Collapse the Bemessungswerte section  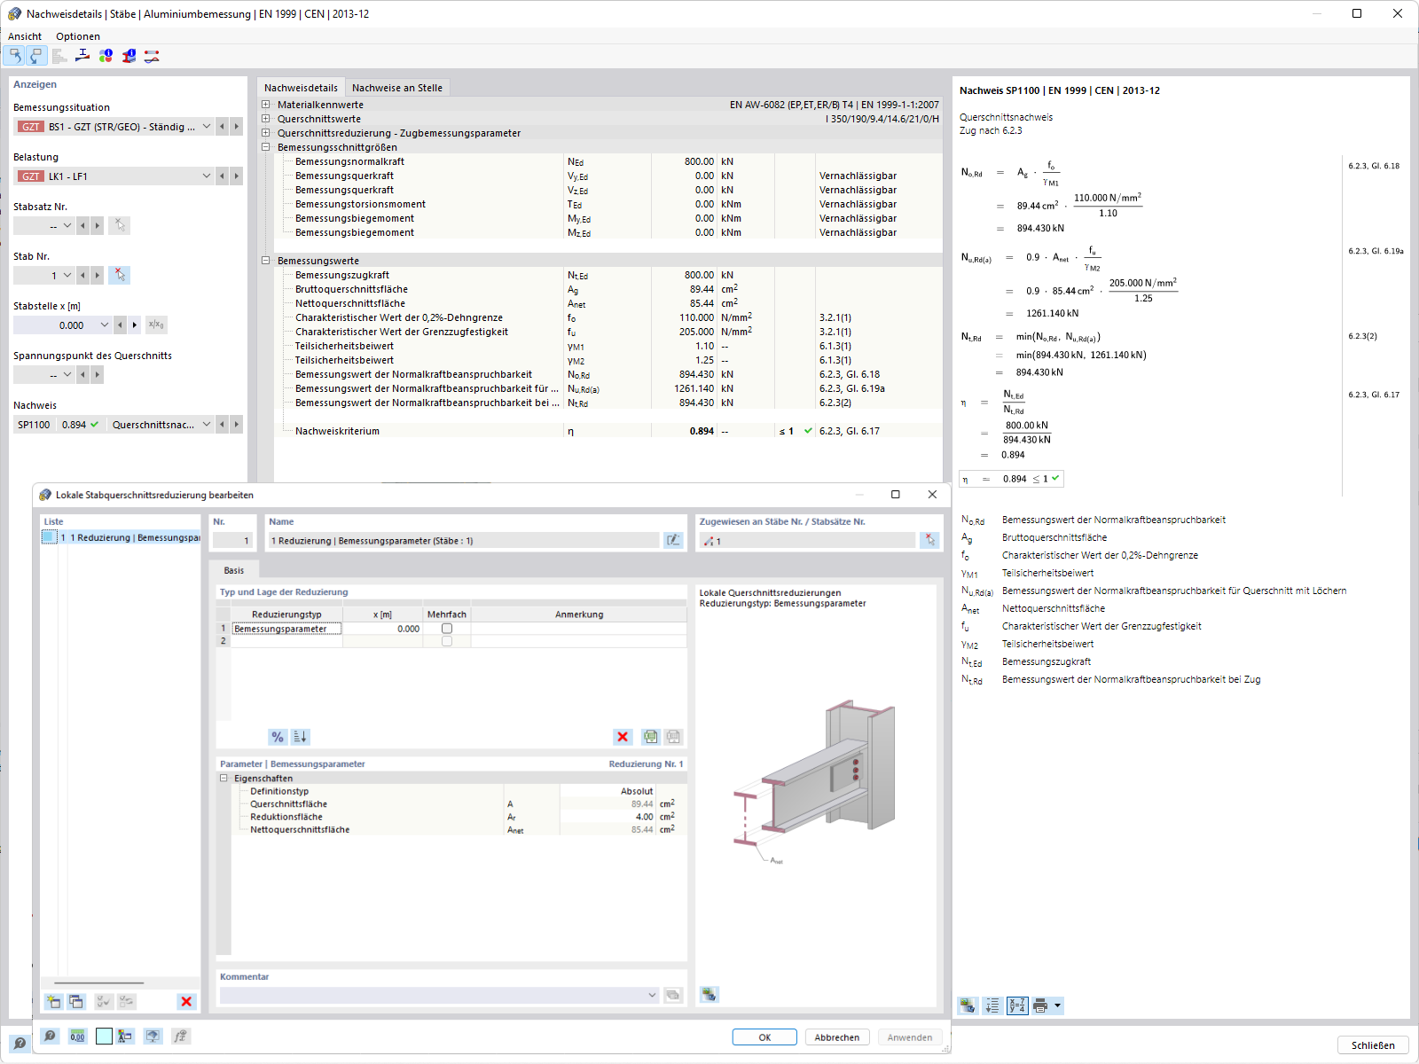click(265, 261)
